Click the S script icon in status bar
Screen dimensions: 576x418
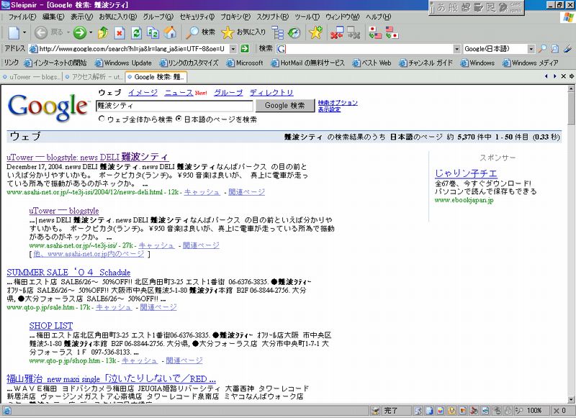418,411
